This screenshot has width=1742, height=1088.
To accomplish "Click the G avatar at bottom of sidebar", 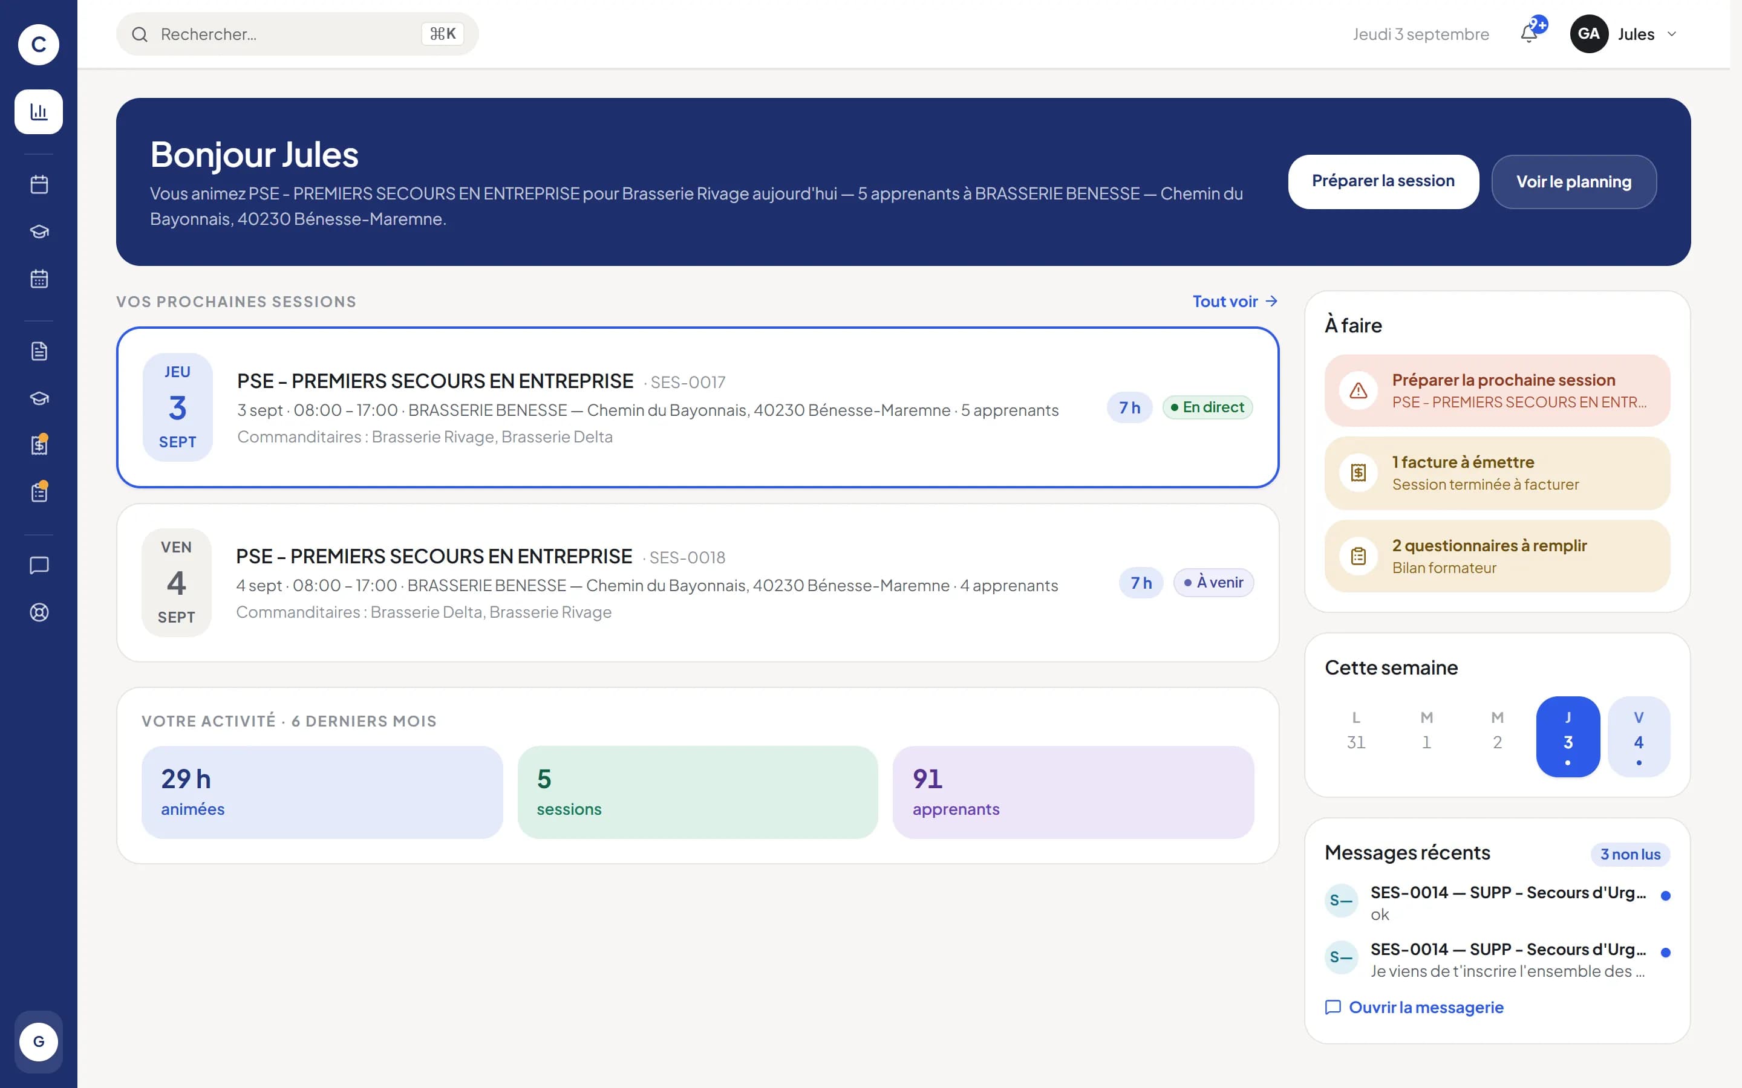I will click(x=38, y=1041).
